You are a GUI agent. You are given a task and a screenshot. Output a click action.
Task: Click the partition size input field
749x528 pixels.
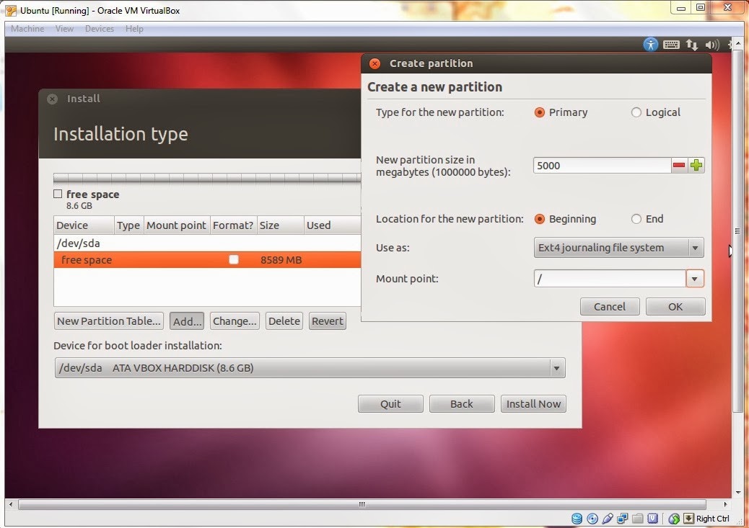click(x=602, y=166)
